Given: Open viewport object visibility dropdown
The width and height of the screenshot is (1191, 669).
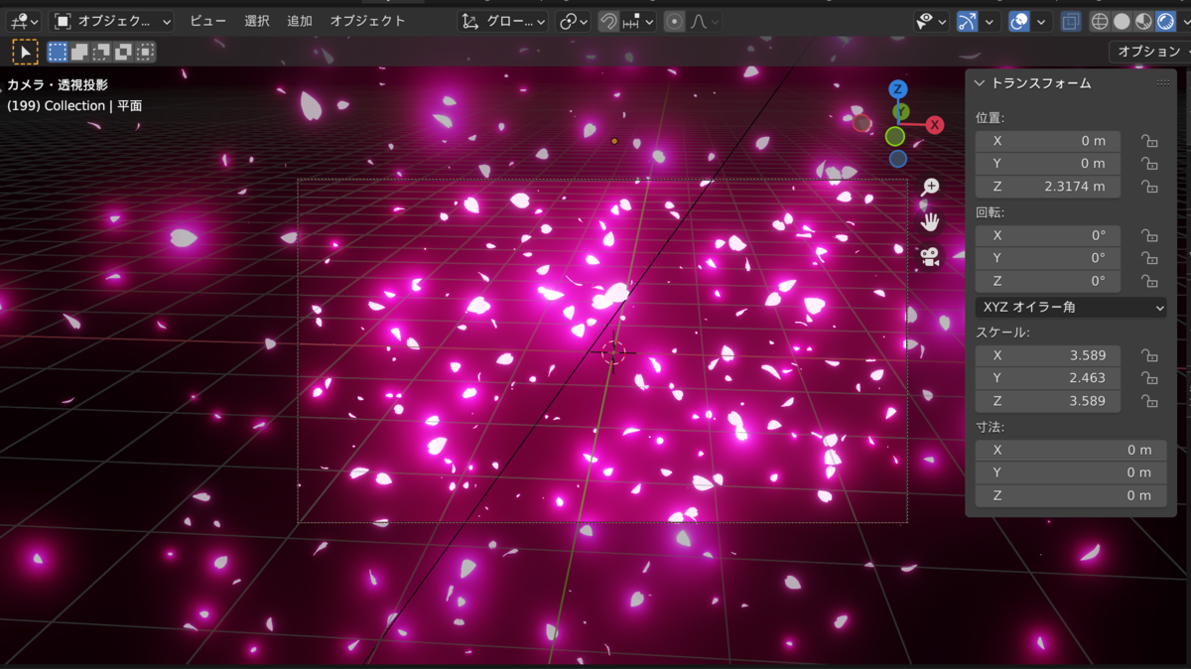Looking at the screenshot, I should point(931,21).
